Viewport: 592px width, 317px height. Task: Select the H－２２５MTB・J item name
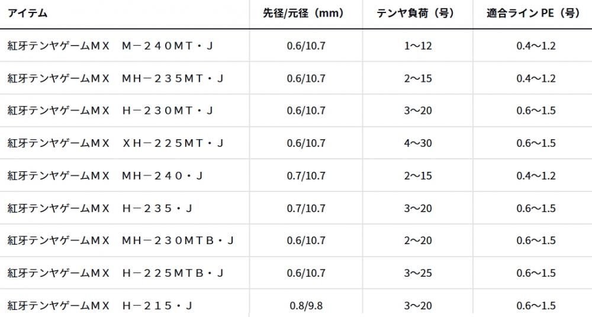pos(115,273)
